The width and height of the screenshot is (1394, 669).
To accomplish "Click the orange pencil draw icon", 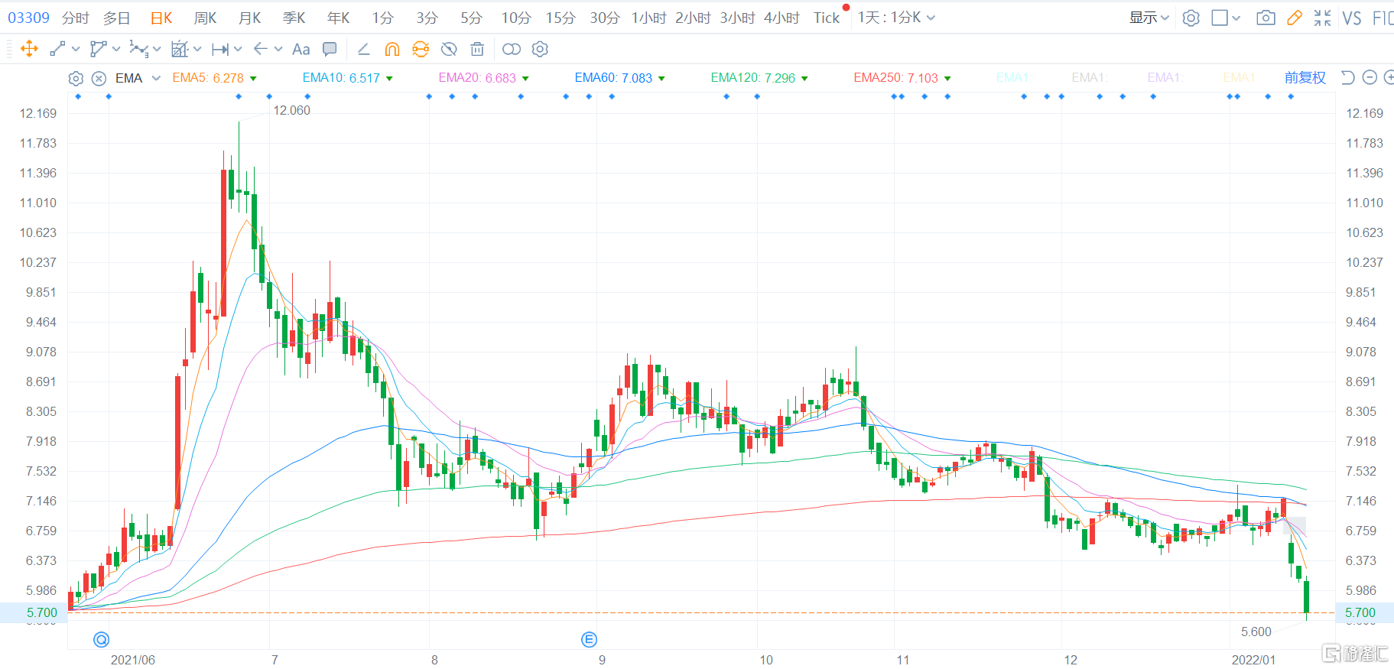I will pos(1294,18).
